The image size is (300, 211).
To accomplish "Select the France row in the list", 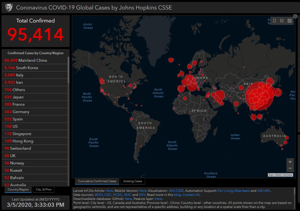I will point(35,104).
